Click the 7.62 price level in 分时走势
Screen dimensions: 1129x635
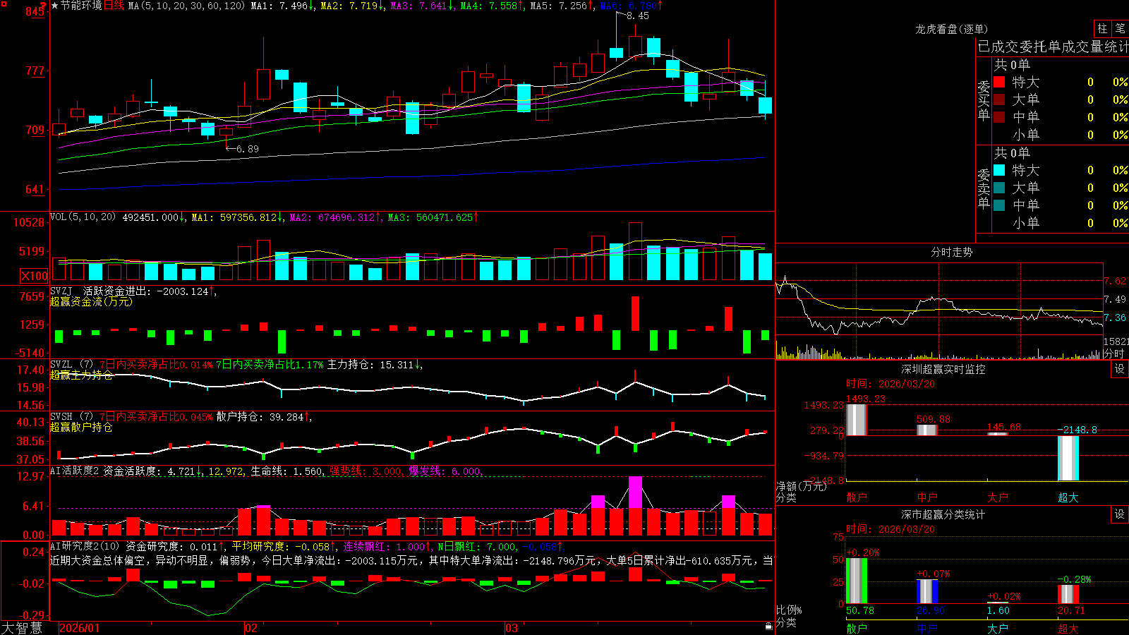[x=1115, y=281]
